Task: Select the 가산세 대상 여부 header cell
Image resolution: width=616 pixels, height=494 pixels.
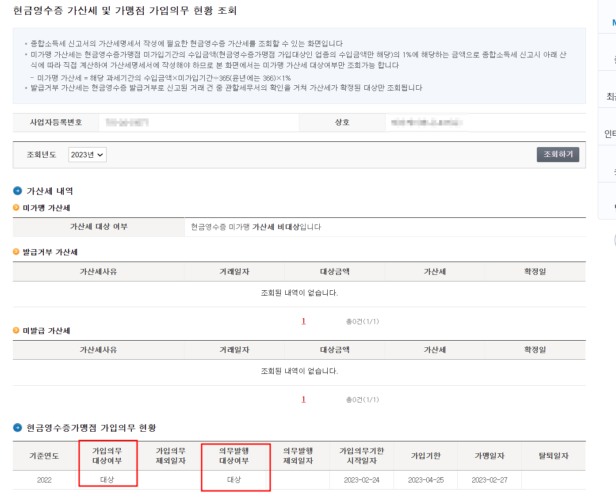Action: coord(99,227)
